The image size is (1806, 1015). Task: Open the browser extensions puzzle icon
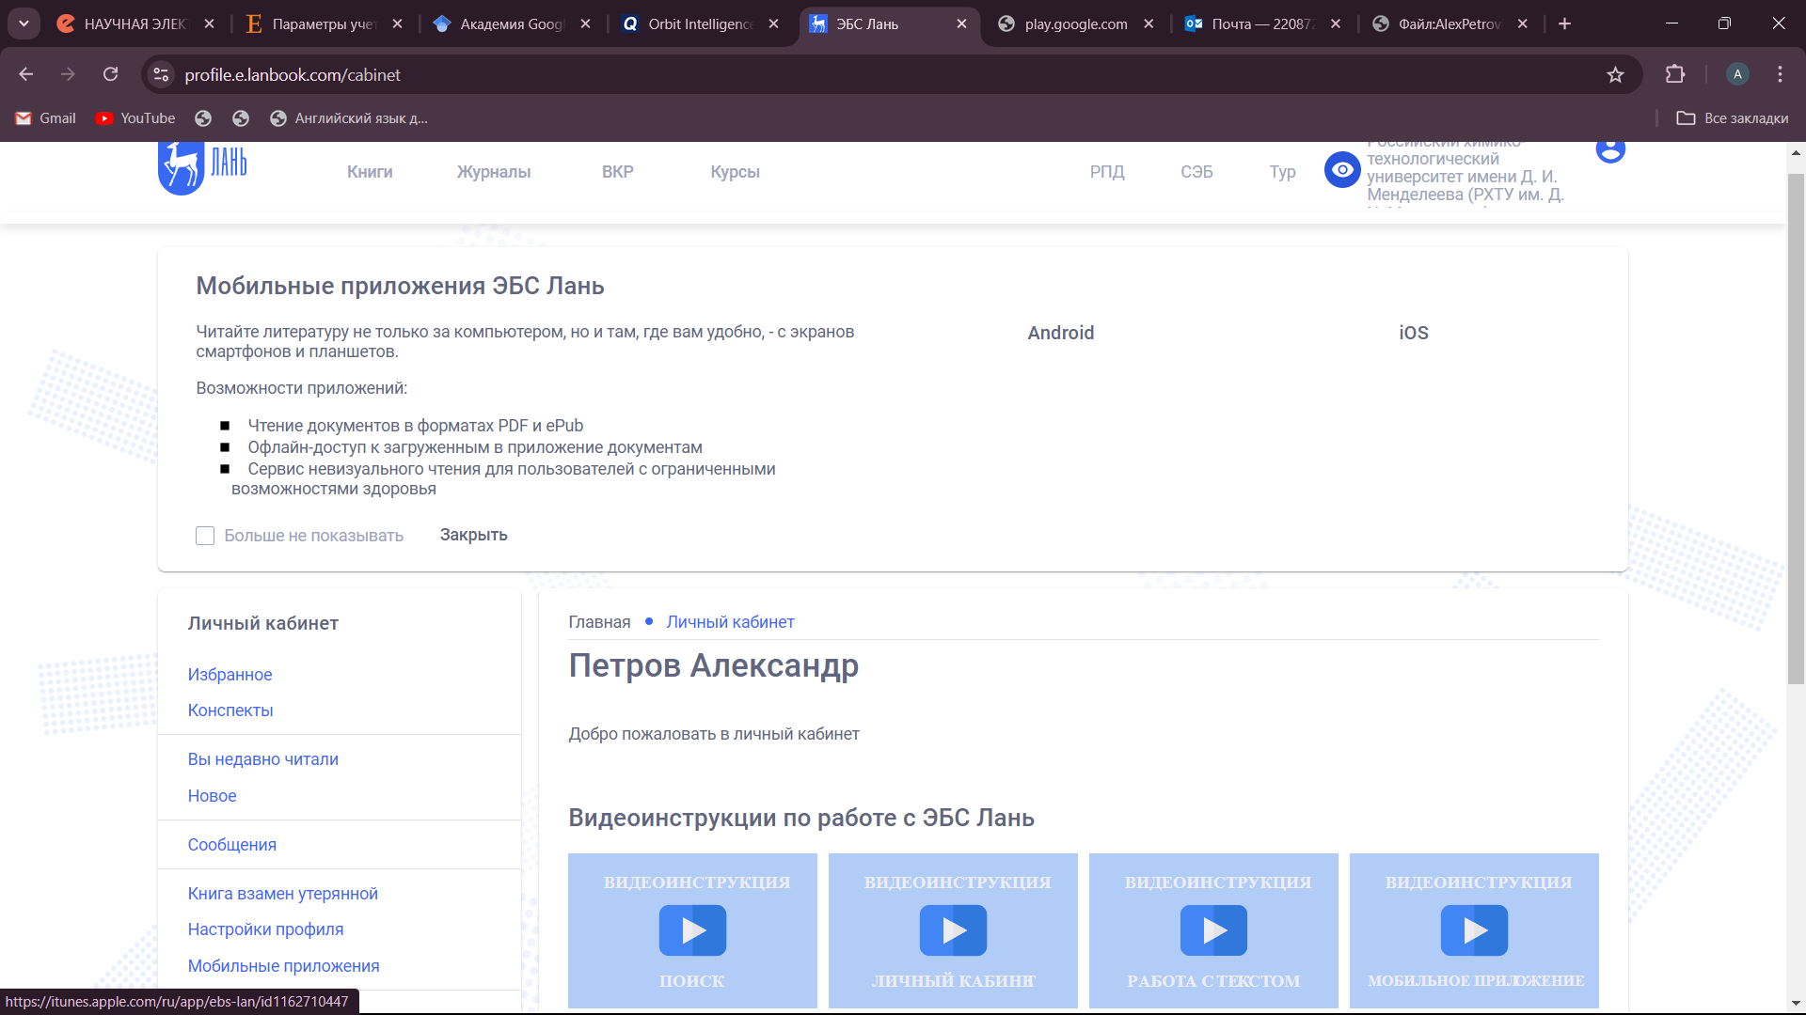point(1675,74)
